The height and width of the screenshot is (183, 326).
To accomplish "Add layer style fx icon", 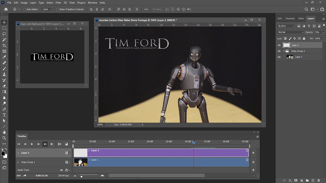I will 290,180.
